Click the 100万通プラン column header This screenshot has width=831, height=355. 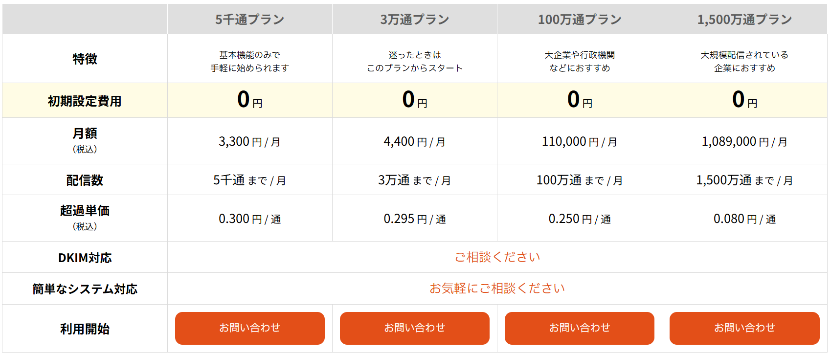579,20
